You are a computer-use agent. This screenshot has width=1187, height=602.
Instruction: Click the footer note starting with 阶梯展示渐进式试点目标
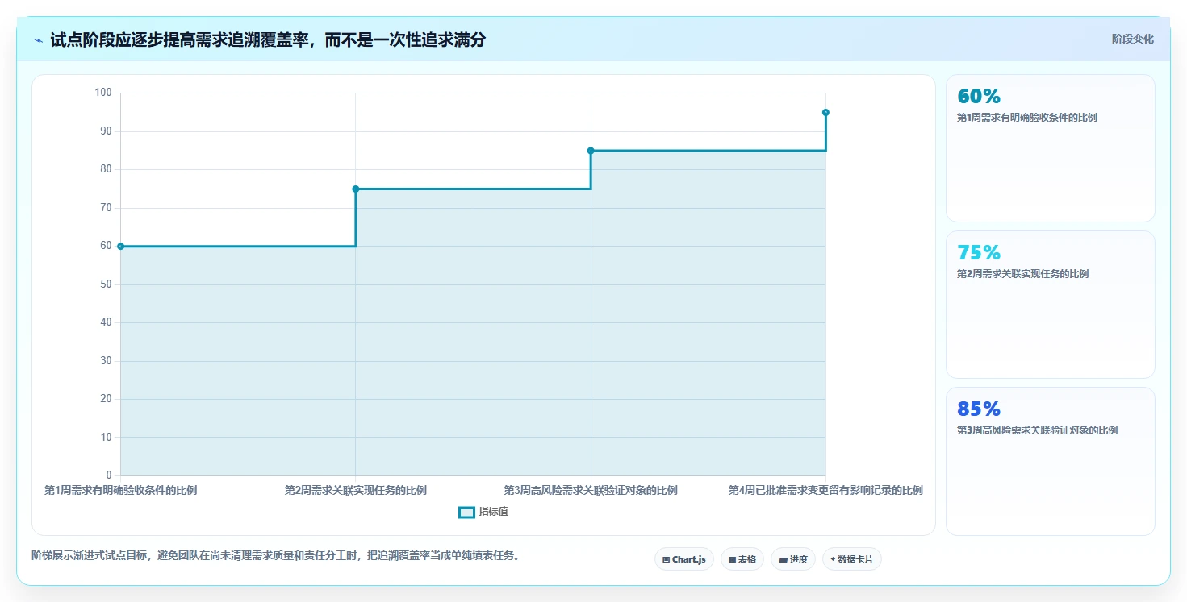[x=275, y=555]
